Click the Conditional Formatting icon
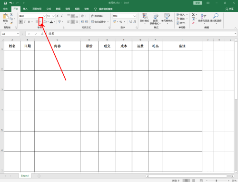This screenshot has height=182, width=238. coord(145,16)
